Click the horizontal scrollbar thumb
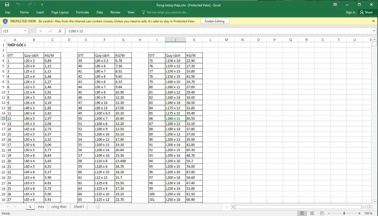This screenshot has height=216, width=378. click(298, 207)
